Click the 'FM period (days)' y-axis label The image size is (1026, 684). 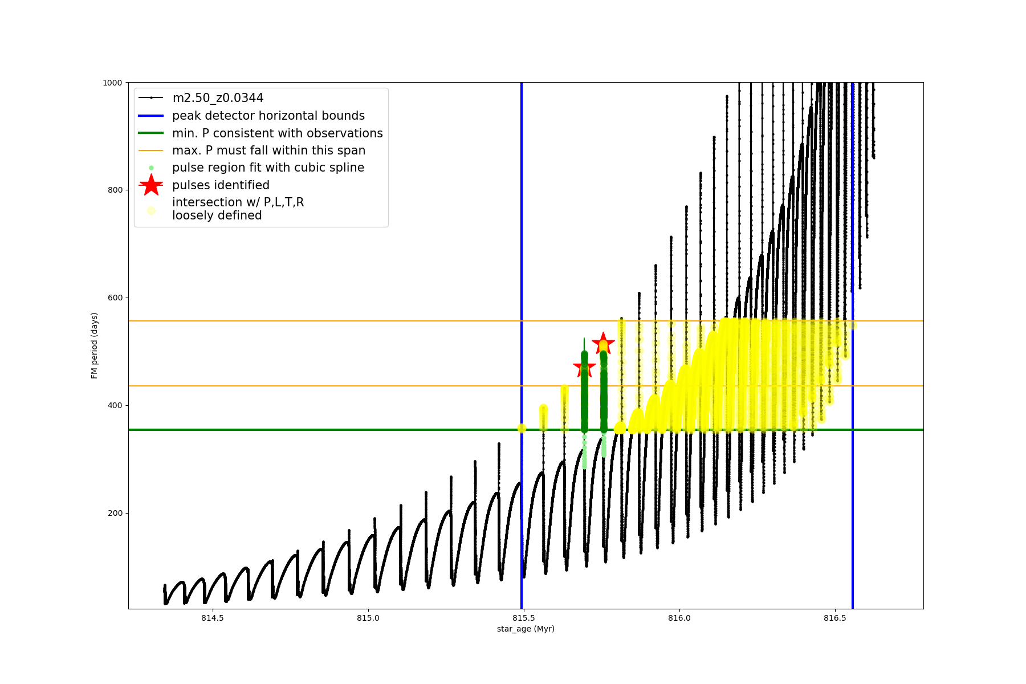click(95, 345)
